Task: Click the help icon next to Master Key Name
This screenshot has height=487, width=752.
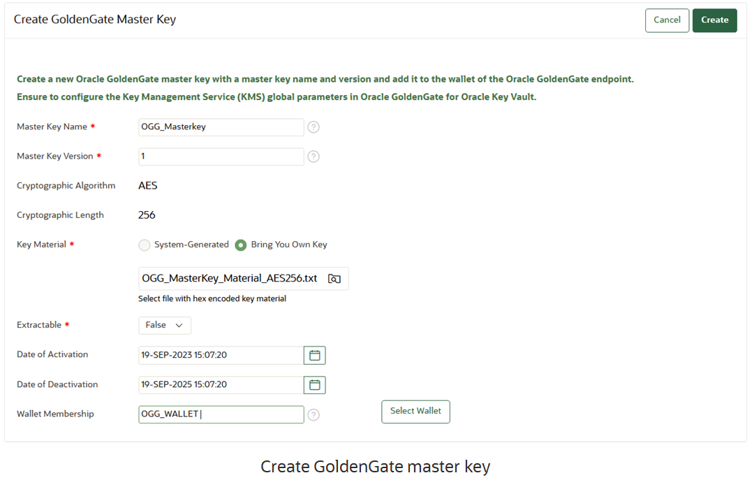Action: (x=313, y=127)
